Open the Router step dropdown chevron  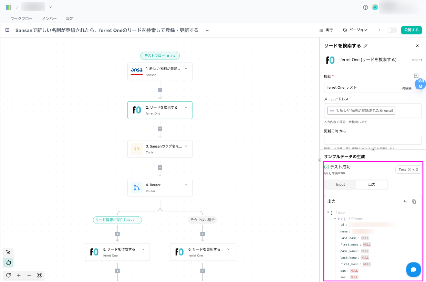coord(186,185)
